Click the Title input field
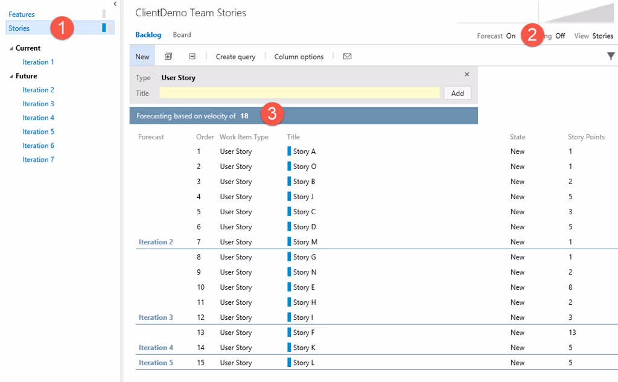The height and width of the screenshot is (382, 618). coord(299,93)
